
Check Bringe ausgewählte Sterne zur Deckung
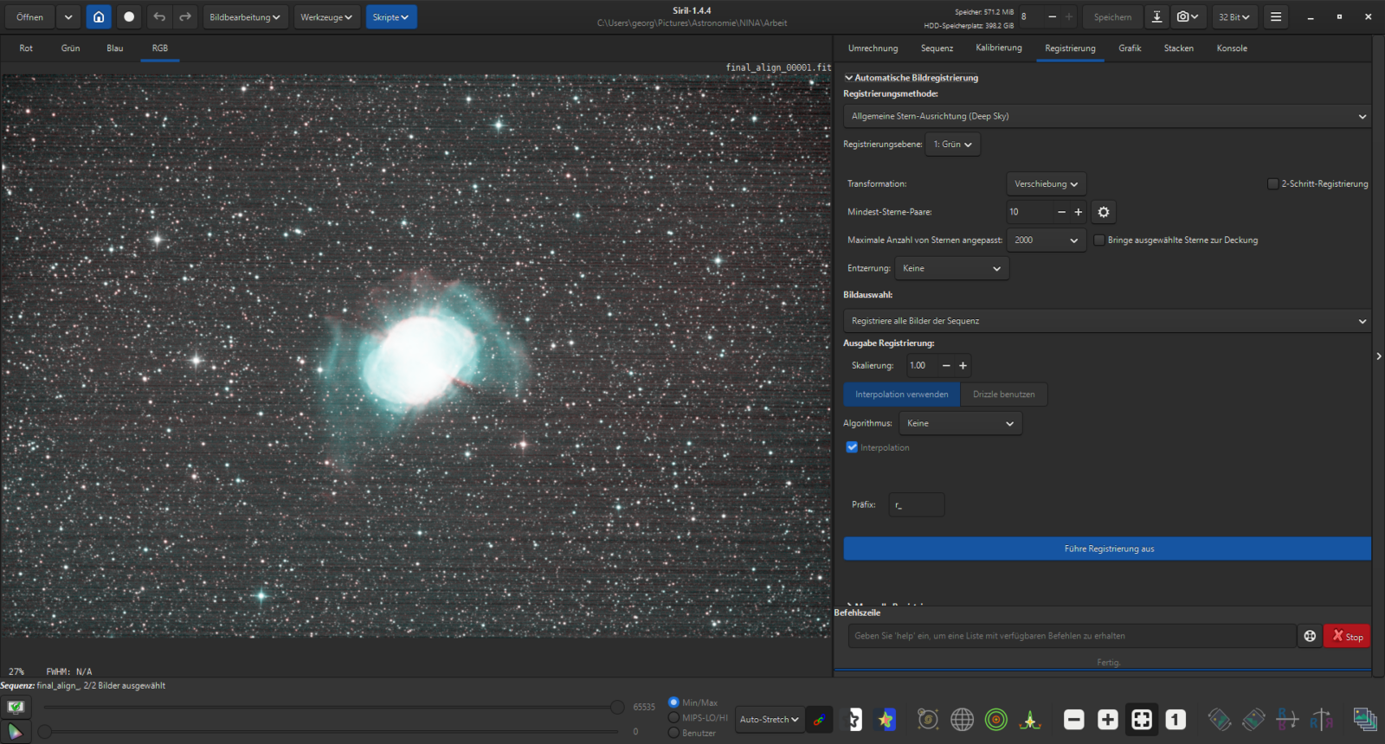1099,241
